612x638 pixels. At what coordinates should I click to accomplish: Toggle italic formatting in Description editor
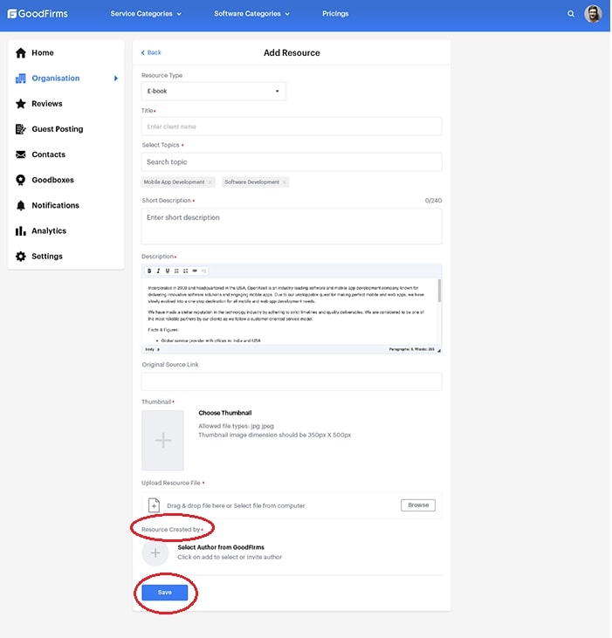158,271
